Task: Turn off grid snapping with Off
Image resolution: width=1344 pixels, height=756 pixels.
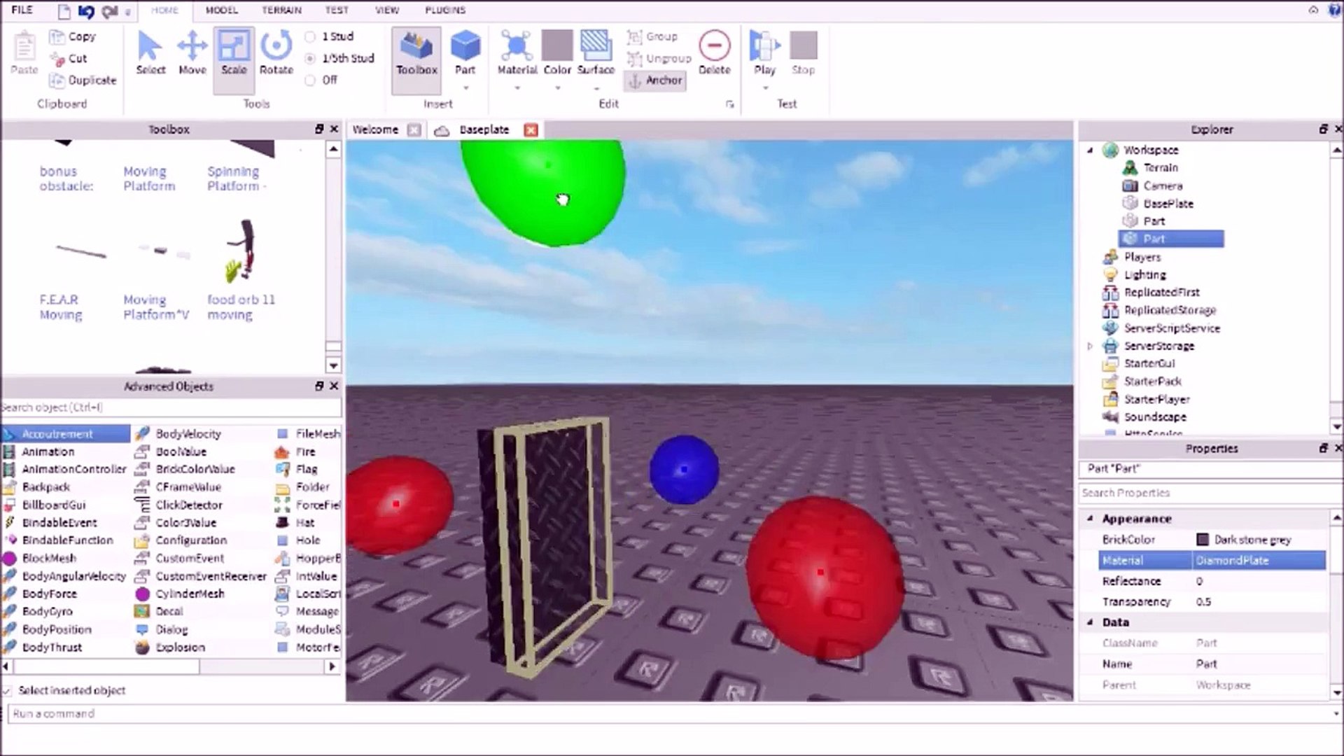Action: pos(310,80)
